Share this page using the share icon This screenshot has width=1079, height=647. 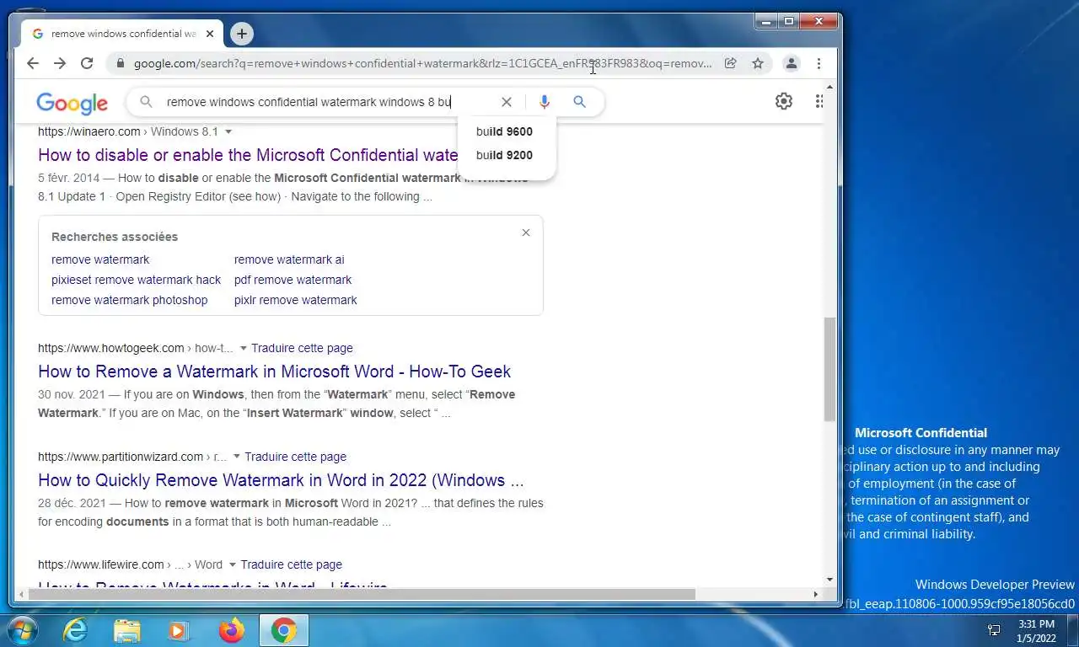click(731, 63)
